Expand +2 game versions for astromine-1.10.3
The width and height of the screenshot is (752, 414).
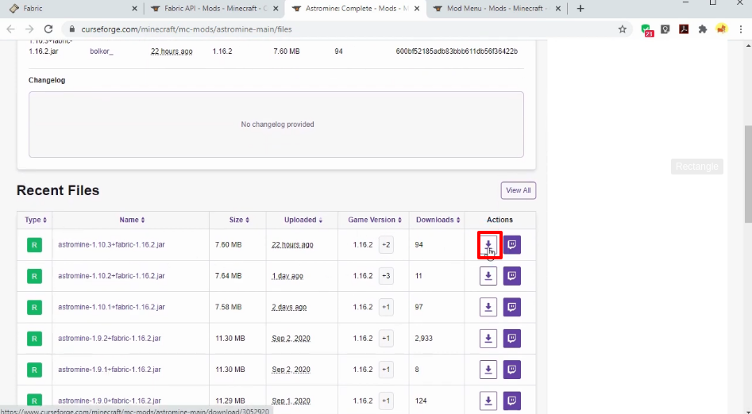tap(386, 245)
